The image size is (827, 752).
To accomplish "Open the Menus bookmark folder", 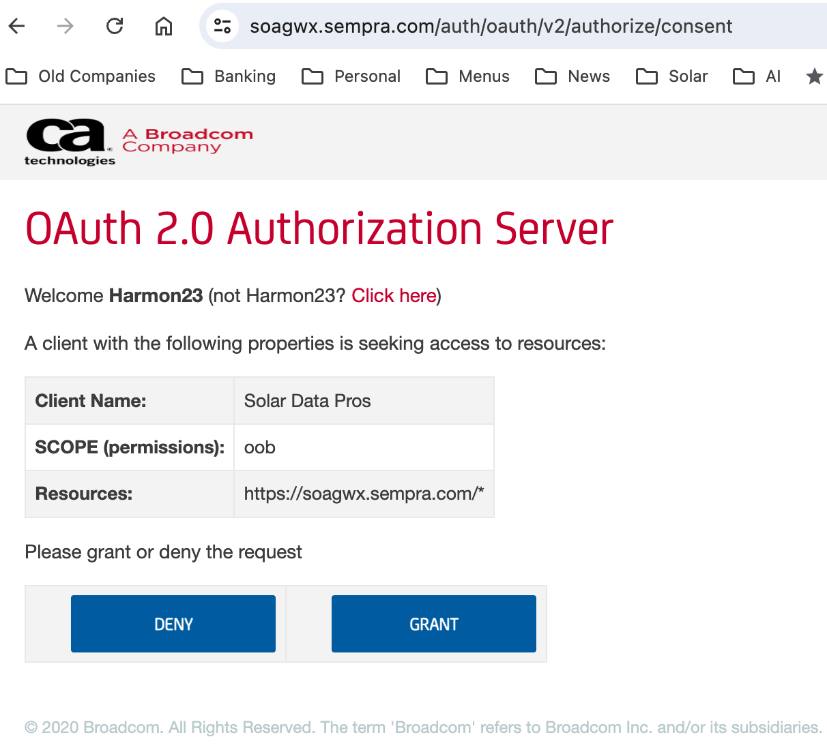I will tap(467, 76).
